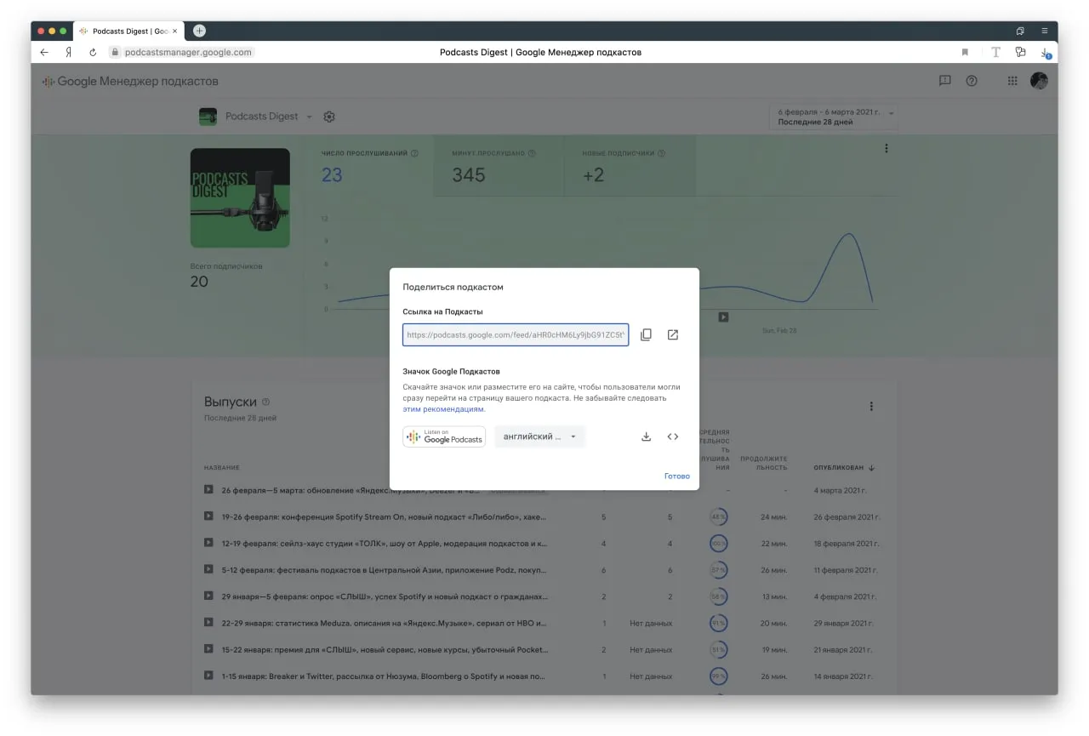The image size is (1089, 736).
Task: Open the account profile avatar
Action: (x=1039, y=81)
